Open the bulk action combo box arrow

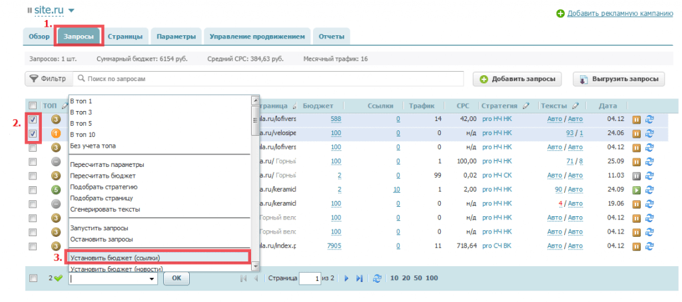[152, 279]
